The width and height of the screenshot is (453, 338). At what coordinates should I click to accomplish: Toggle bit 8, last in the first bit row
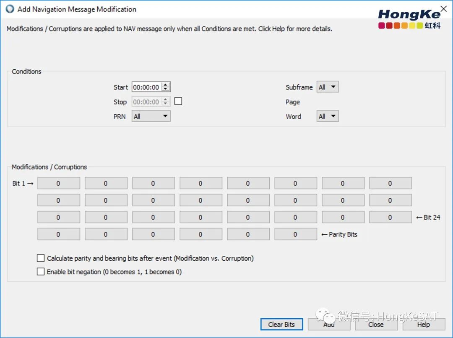pyautogui.click(x=391, y=183)
